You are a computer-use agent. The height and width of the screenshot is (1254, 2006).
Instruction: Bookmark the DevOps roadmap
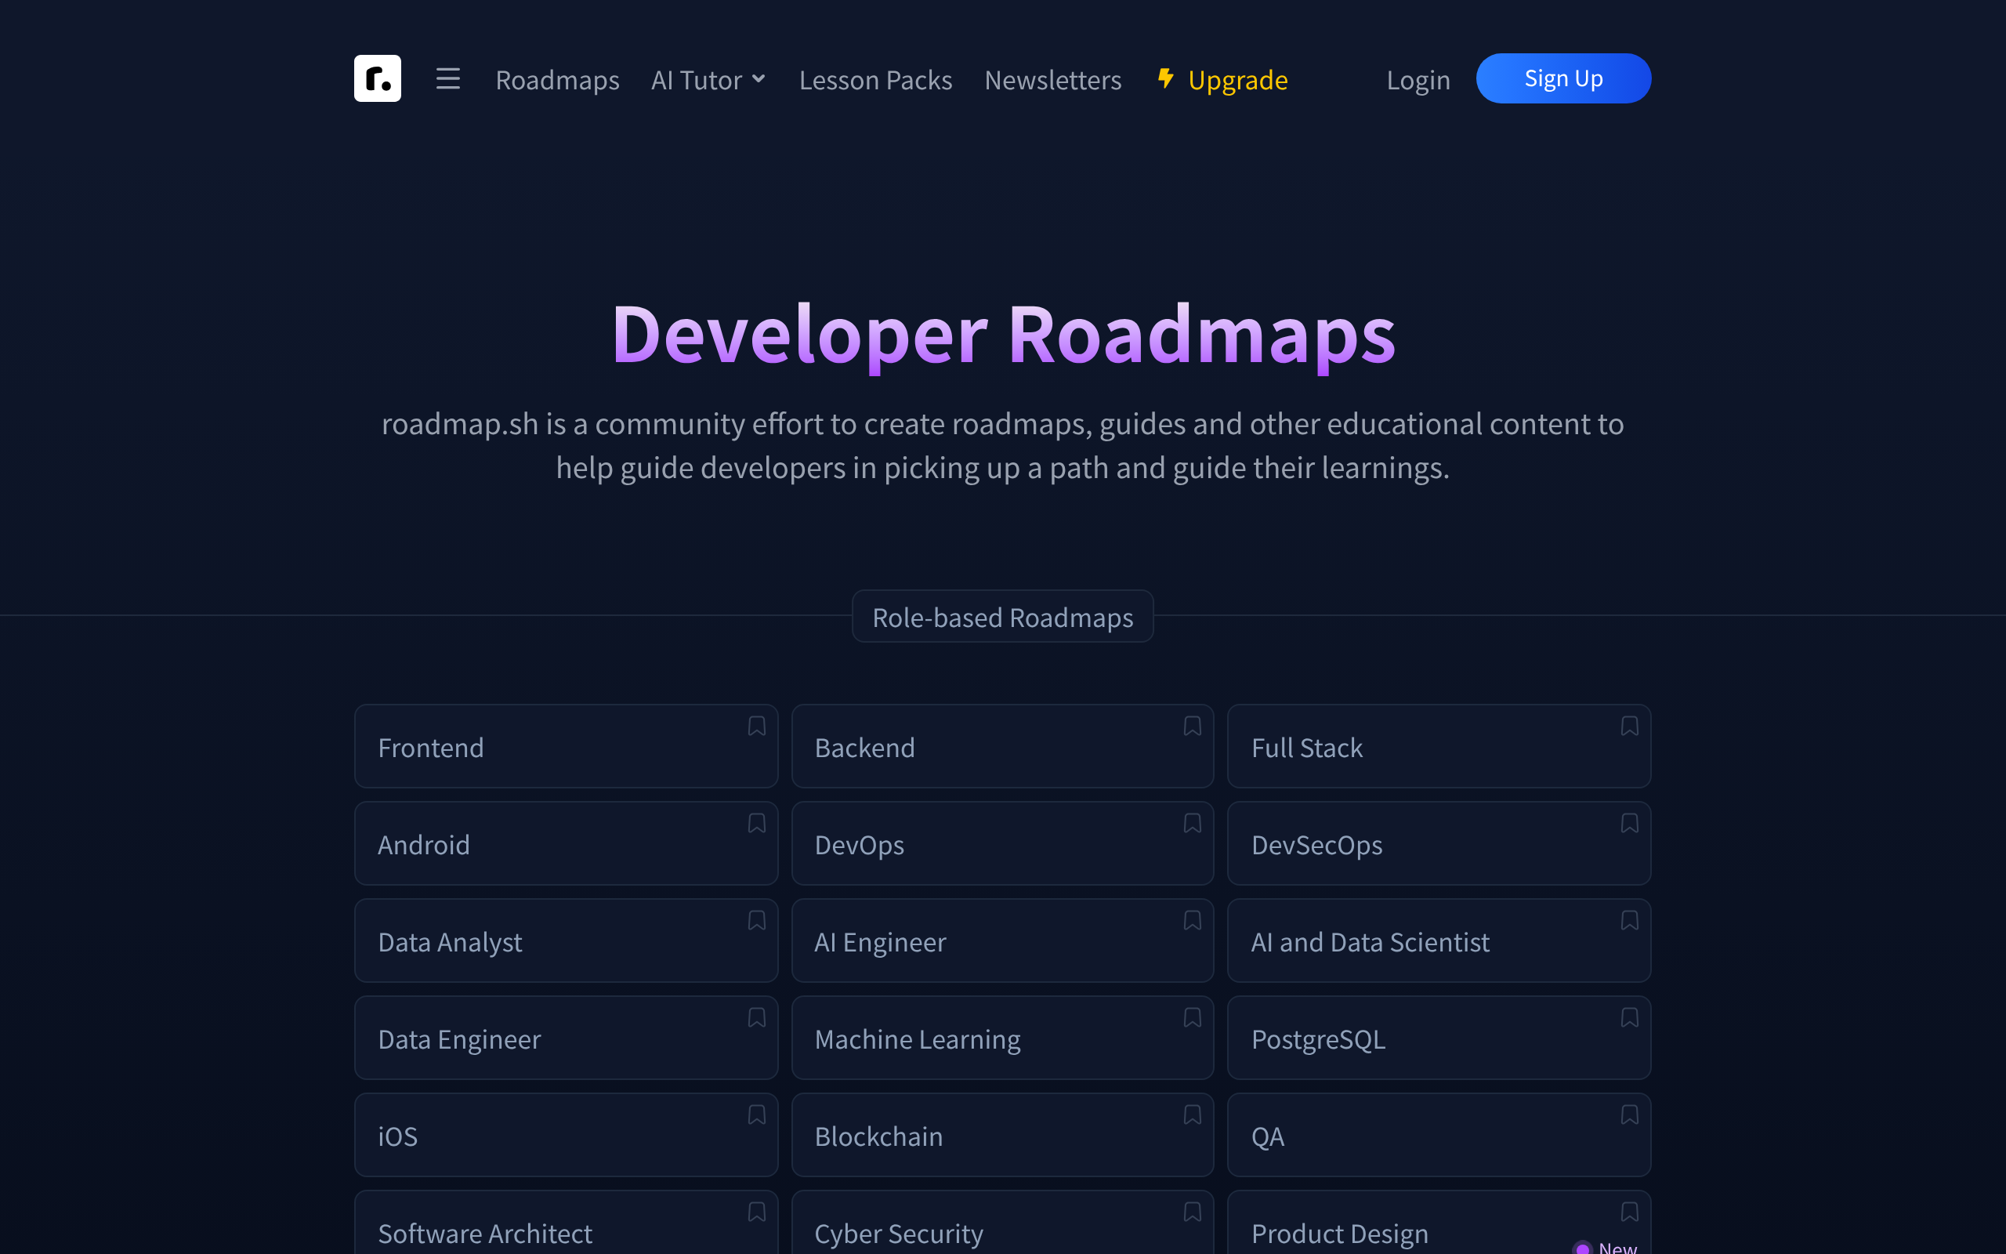[1192, 823]
